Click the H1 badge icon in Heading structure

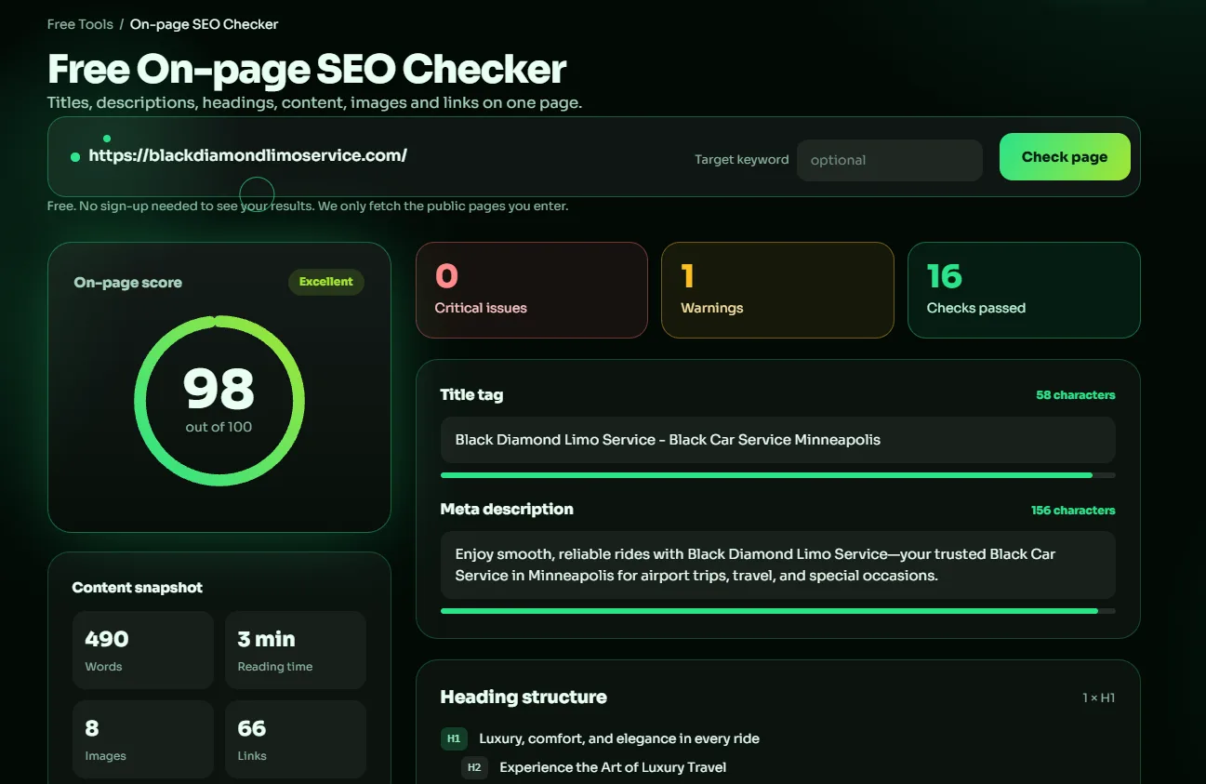[x=454, y=738]
